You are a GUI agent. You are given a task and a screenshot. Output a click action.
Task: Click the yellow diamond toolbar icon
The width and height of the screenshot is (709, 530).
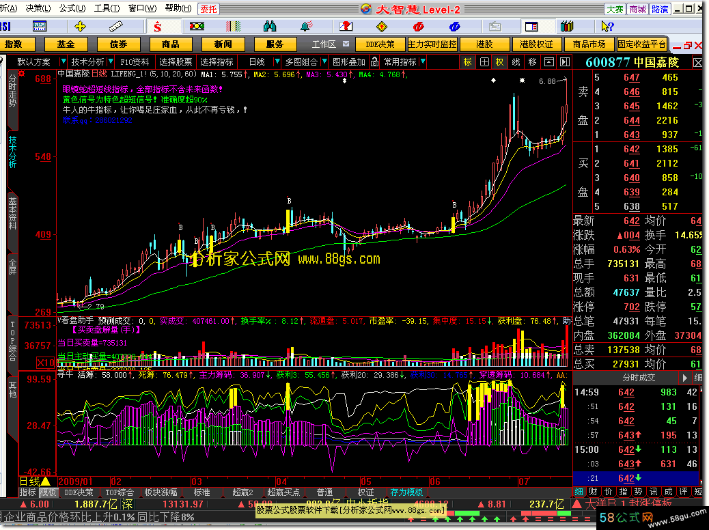coord(382,27)
